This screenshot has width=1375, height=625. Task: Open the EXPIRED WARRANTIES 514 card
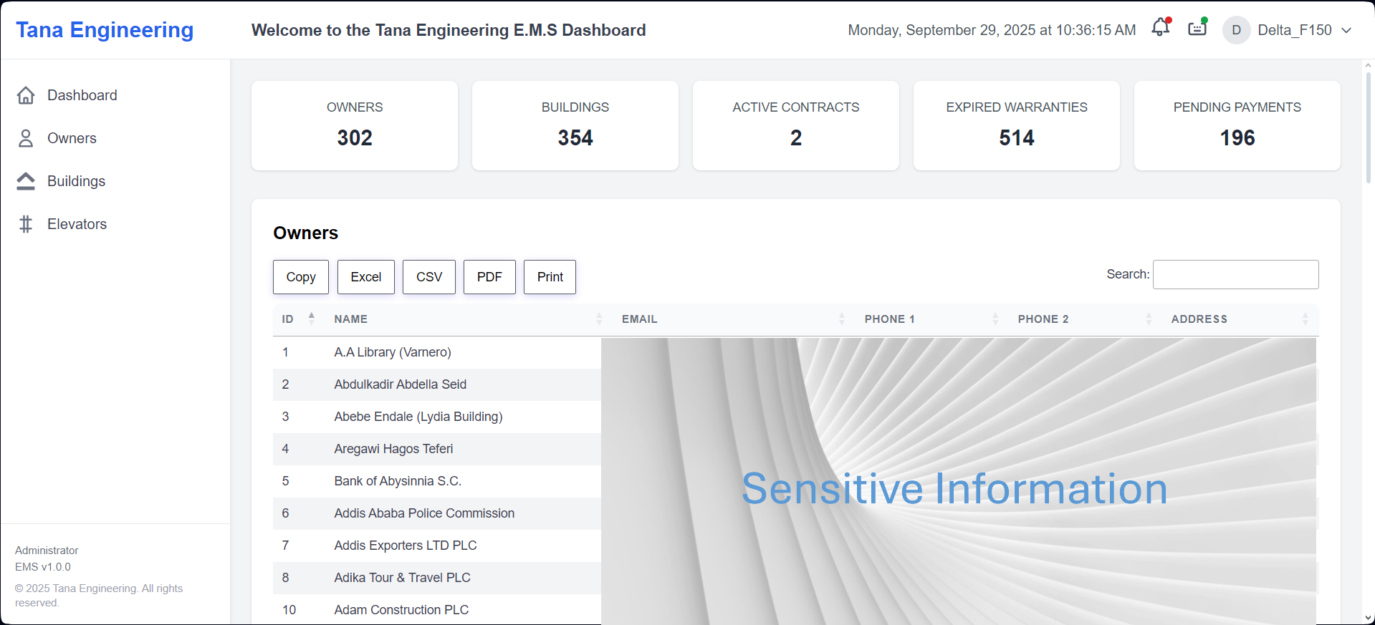[x=1017, y=125]
